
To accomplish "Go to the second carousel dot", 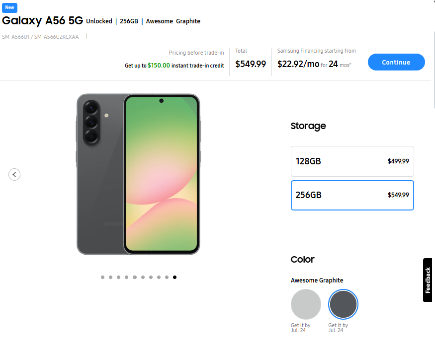I will [x=110, y=278].
